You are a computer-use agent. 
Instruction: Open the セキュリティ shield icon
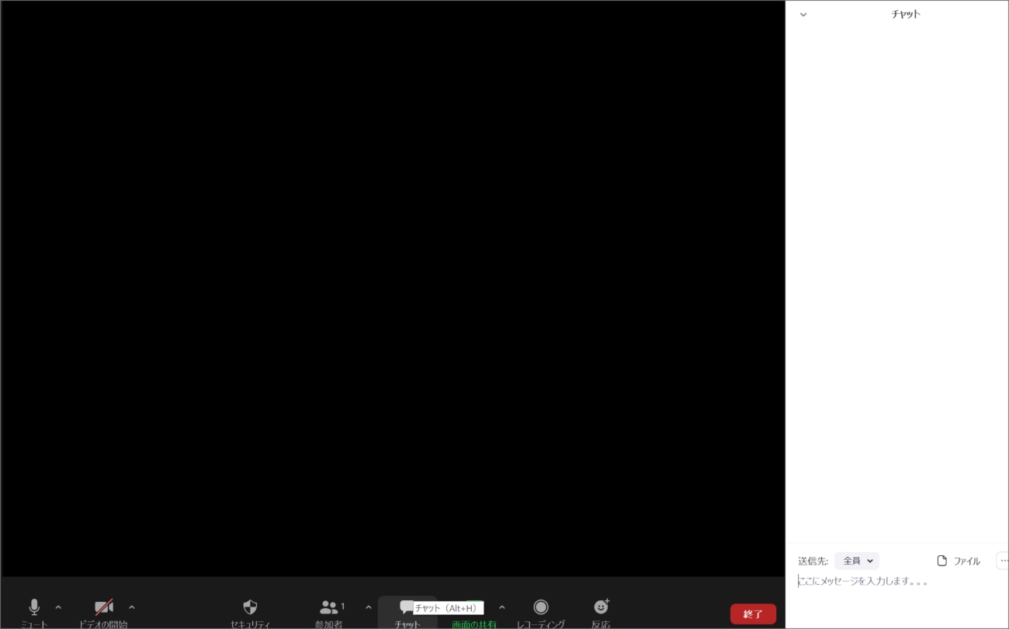[250, 607]
